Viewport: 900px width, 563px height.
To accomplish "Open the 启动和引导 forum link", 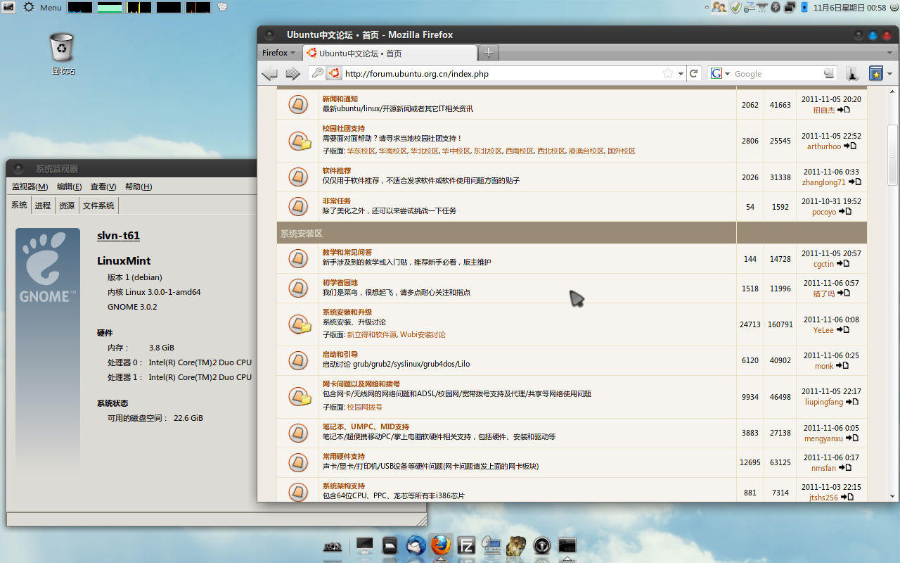I will click(x=340, y=355).
